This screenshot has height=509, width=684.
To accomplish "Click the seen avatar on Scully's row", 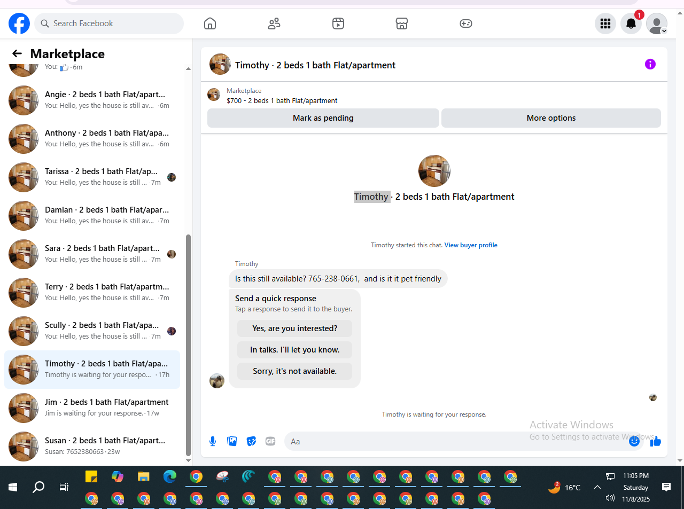I will pyautogui.click(x=172, y=331).
